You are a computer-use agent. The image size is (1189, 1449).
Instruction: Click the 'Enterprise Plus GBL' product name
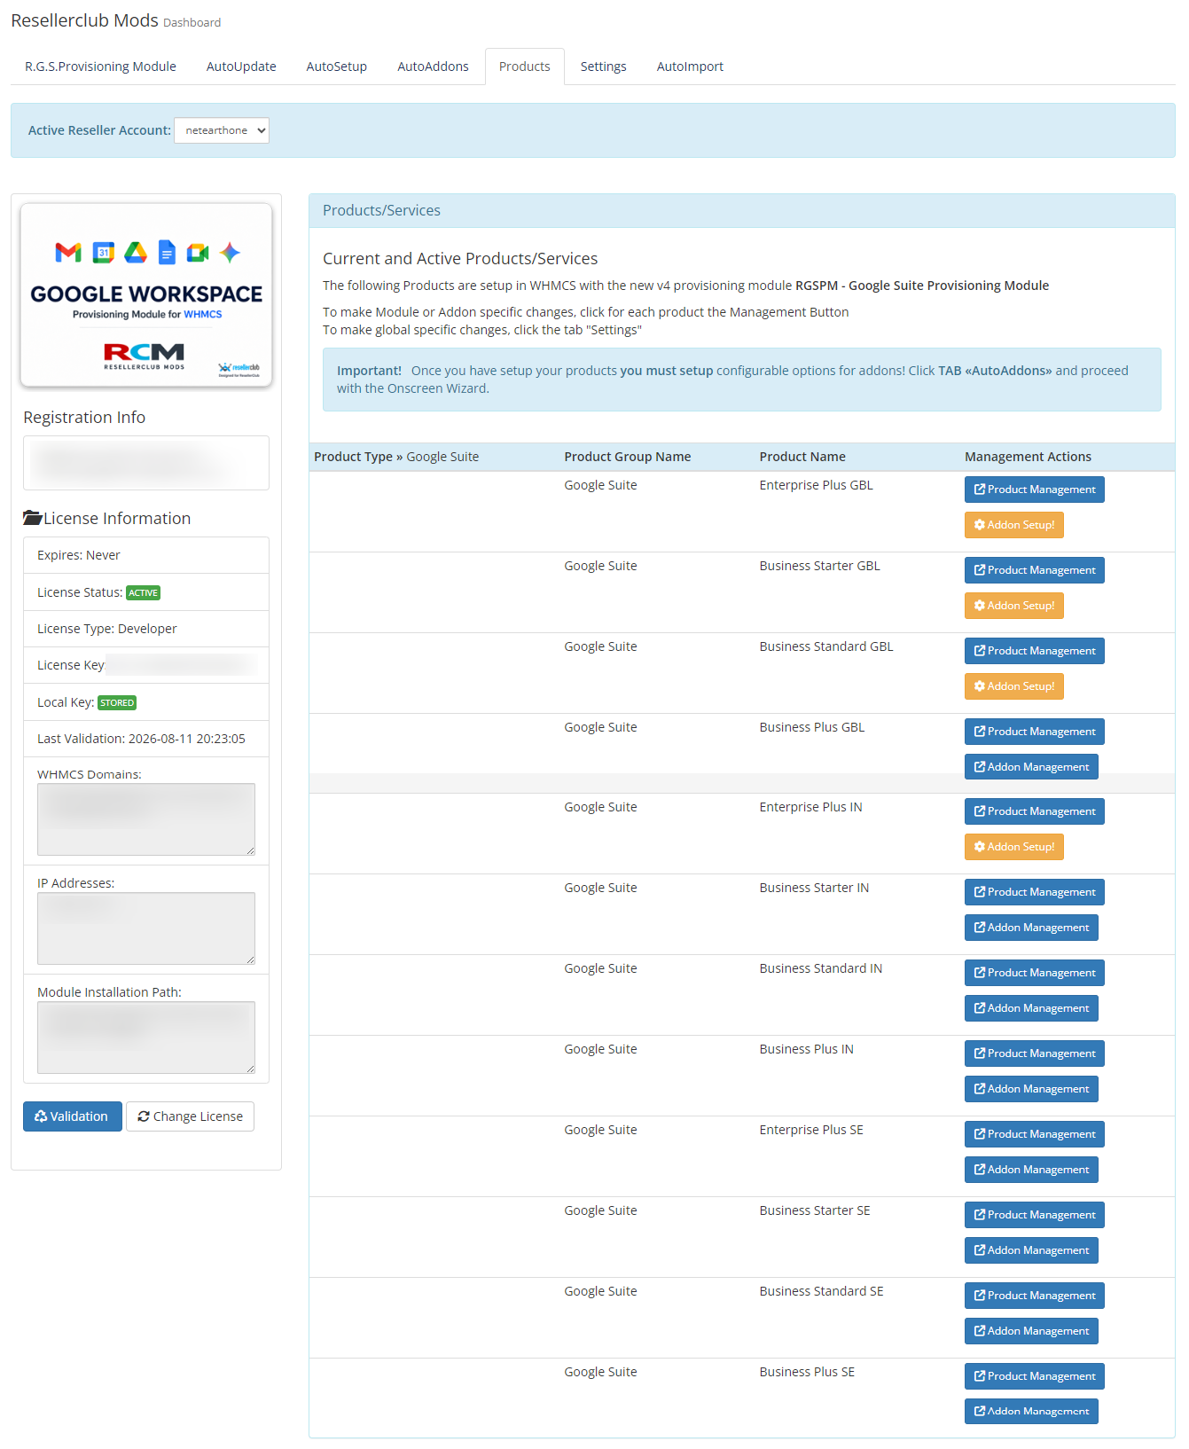point(816,485)
